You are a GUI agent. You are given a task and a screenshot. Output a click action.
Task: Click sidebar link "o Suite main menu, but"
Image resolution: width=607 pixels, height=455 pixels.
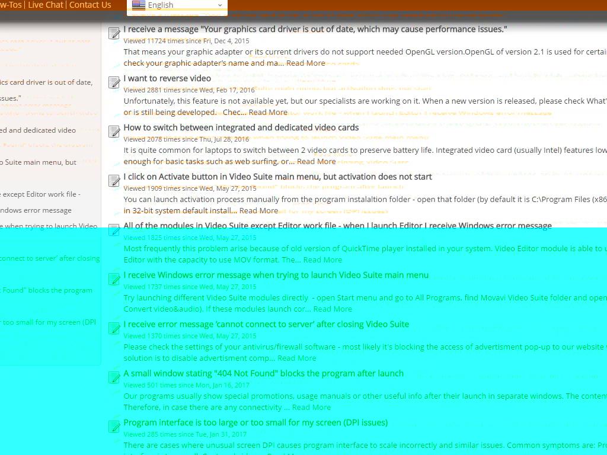(39, 162)
